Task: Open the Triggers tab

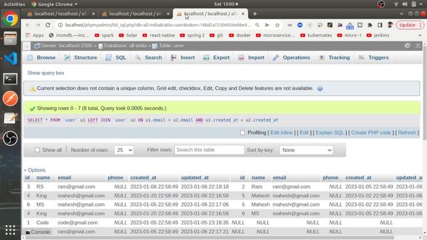Action: pos(374,58)
